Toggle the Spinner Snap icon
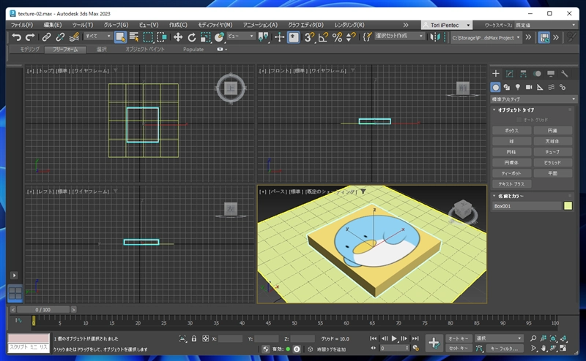The image size is (586, 361). pos(351,37)
